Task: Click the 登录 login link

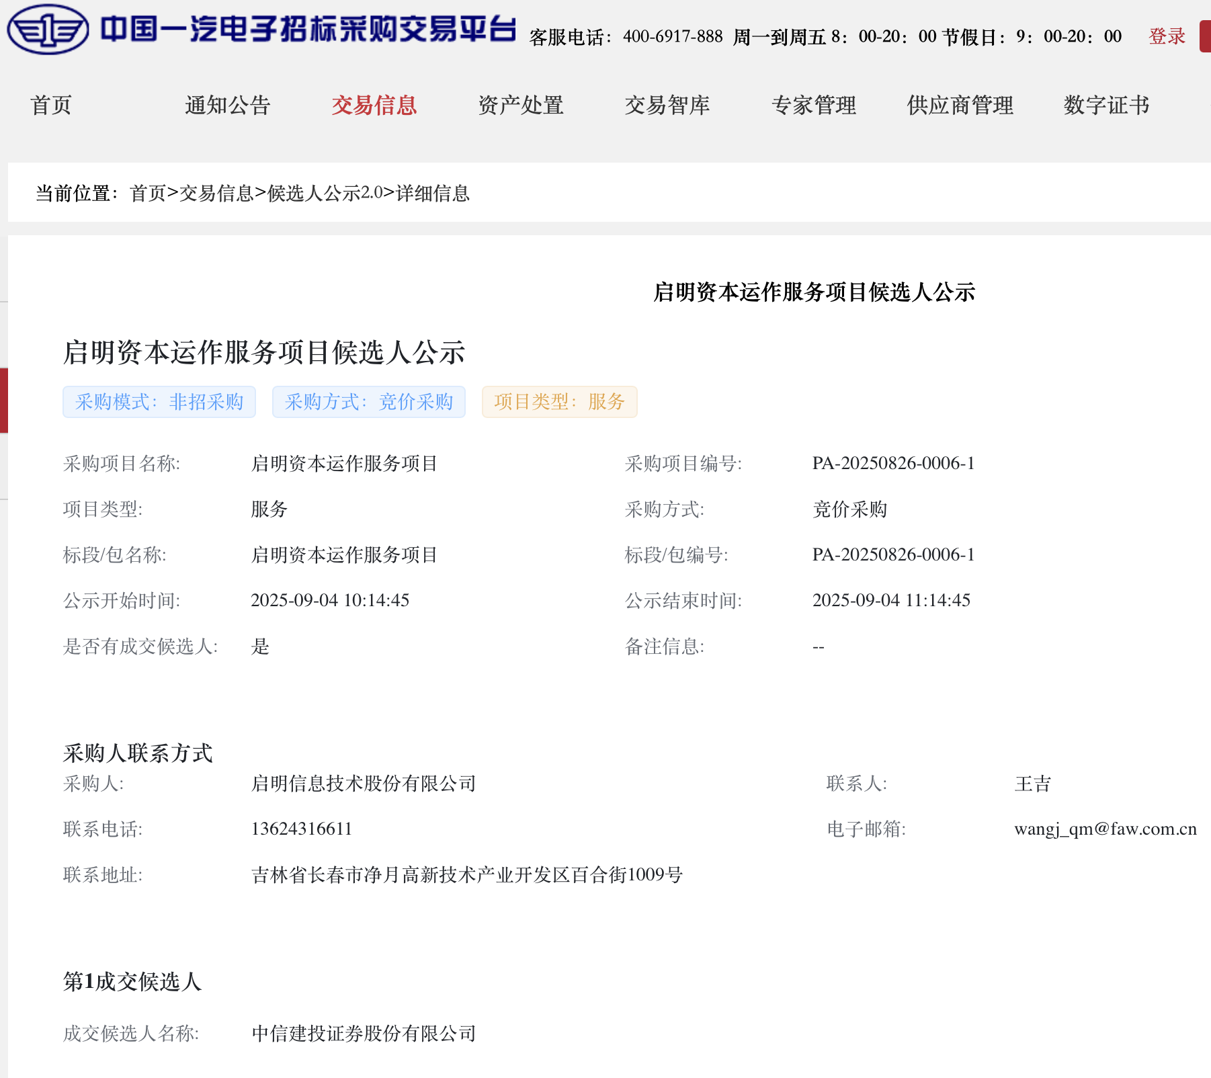Action: coord(1167,36)
